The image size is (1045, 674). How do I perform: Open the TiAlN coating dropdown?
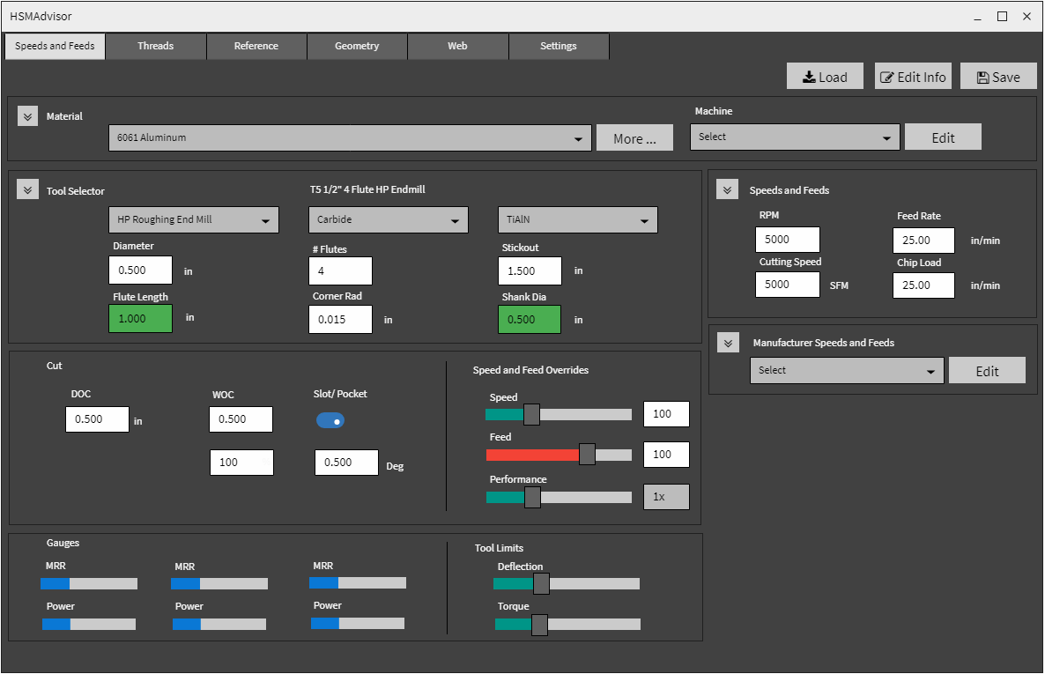click(577, 219)
